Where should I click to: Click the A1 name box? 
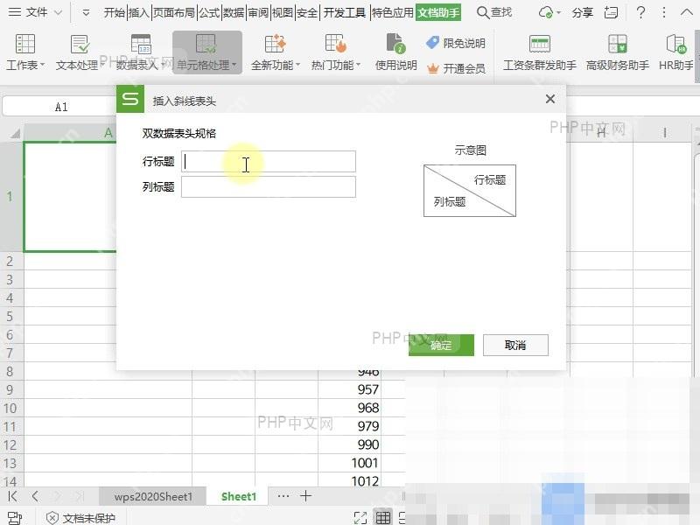tap(61, 107)
